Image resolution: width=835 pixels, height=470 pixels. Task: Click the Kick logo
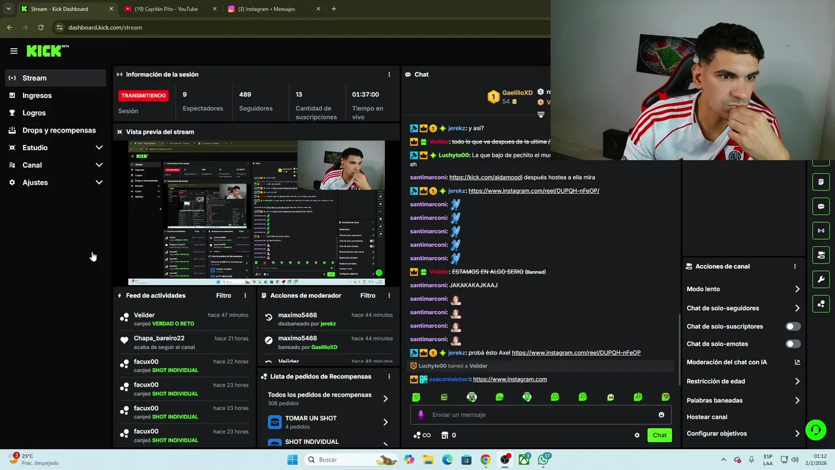click(x=47, y=51)
